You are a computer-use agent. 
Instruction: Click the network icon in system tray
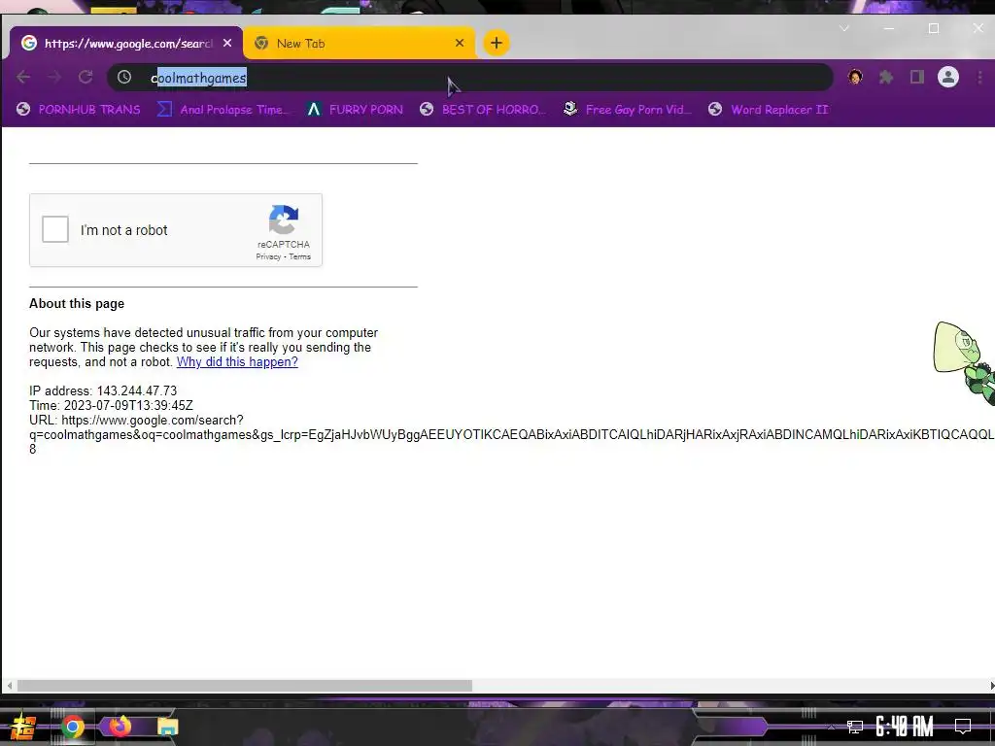tap(855, 727)
